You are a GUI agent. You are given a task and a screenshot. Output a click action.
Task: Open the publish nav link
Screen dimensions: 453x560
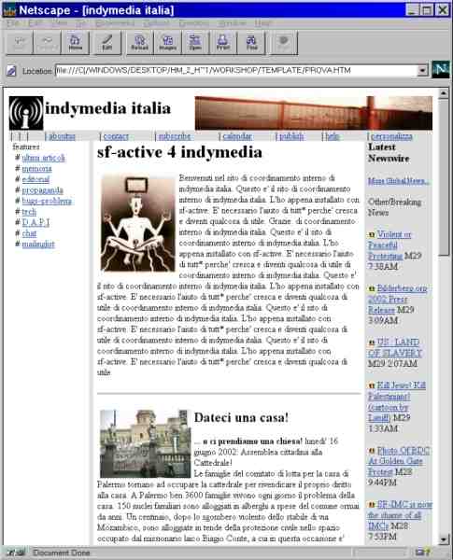[x=291, y=136]
